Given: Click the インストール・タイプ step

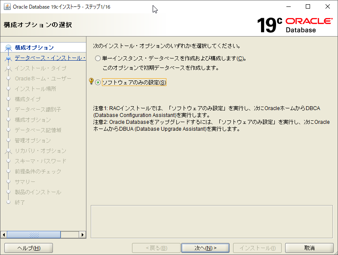Looking at the screenshot, I should pos(40,68).
